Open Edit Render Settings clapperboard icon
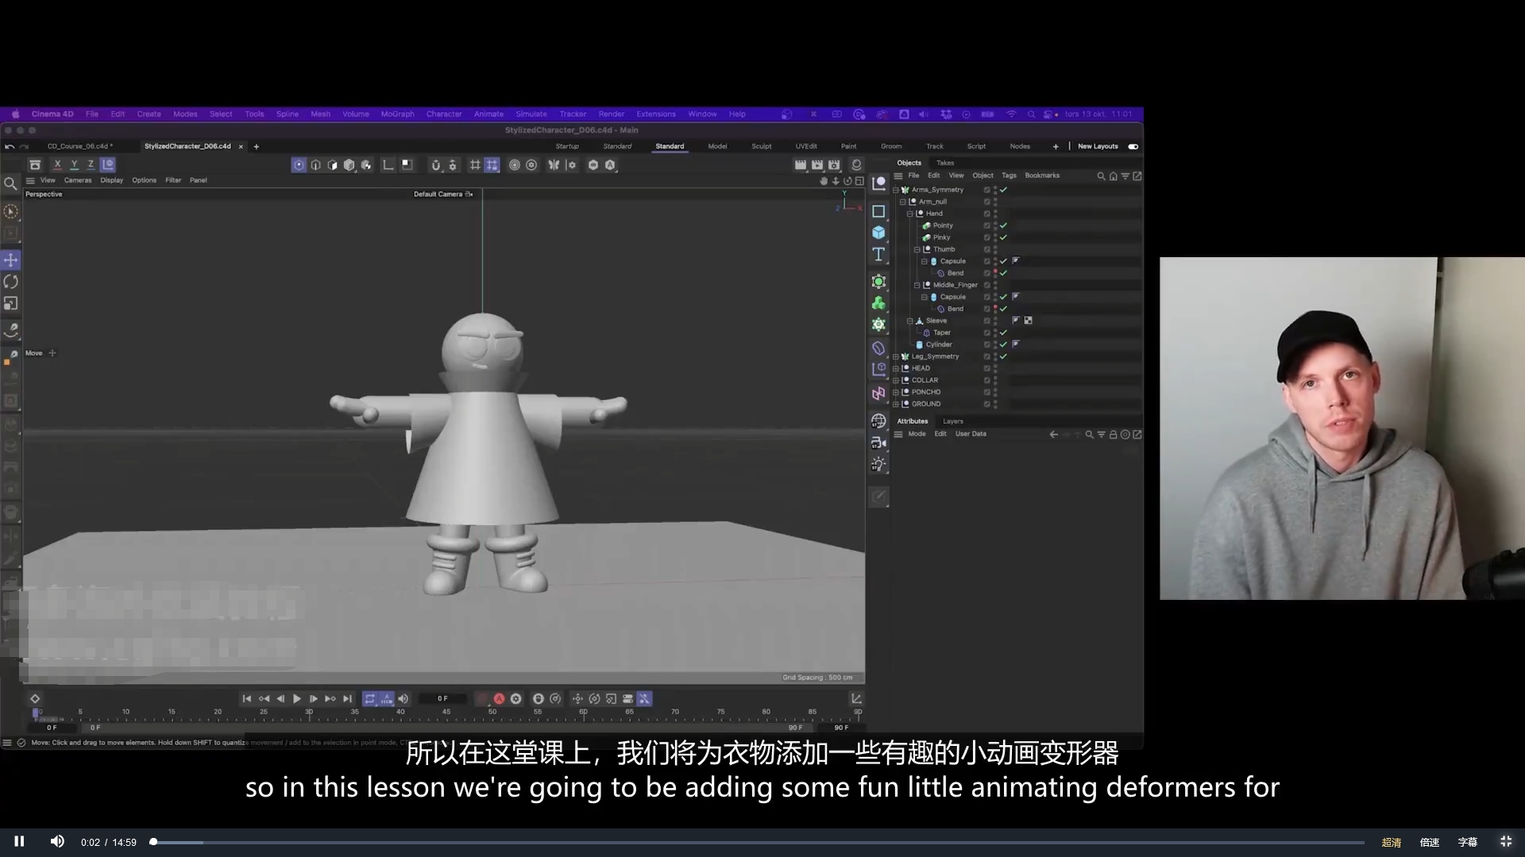The image size is (1525, 857). tap(834, 165)
